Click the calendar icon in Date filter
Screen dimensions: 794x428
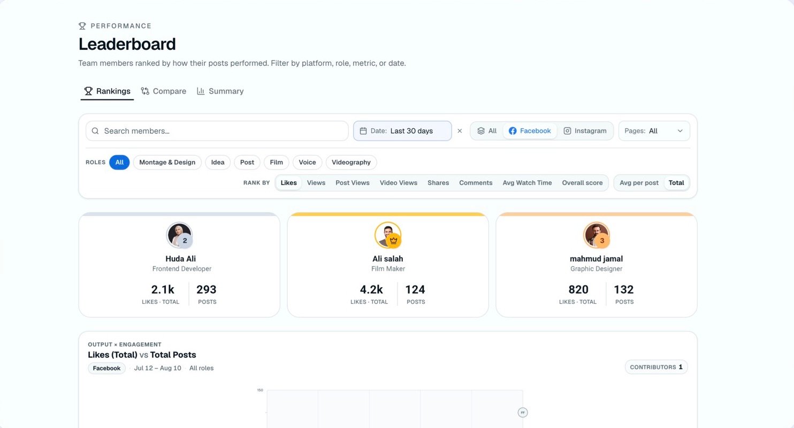click(x=363, y=131)
